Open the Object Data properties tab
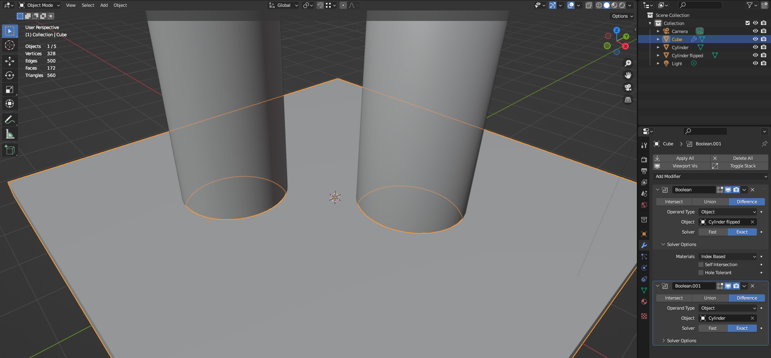This screenshot has width=771, height=358. 644,290
